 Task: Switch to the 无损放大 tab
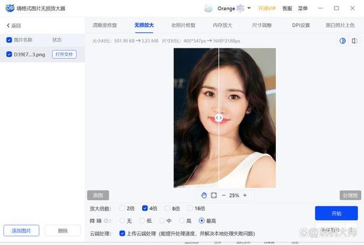144,25
